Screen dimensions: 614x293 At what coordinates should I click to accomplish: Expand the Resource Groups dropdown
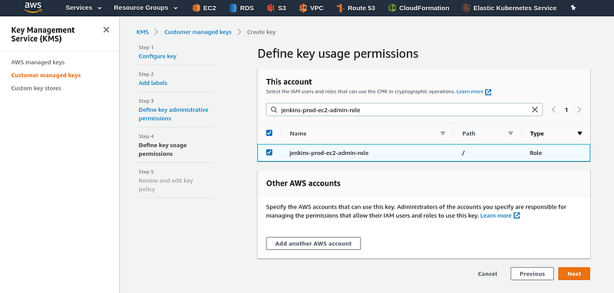(x=146, y=8)
